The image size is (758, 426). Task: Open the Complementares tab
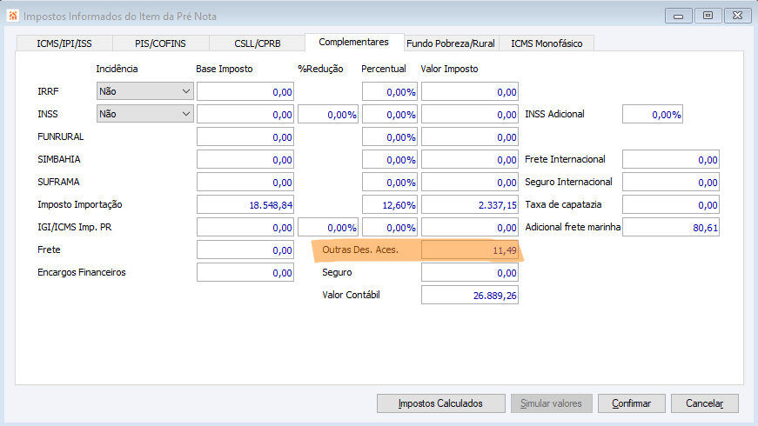pyautogui.click(x=354, y=42)
